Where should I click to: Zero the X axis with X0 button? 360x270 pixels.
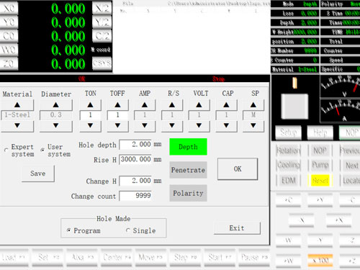click(9, 8)
